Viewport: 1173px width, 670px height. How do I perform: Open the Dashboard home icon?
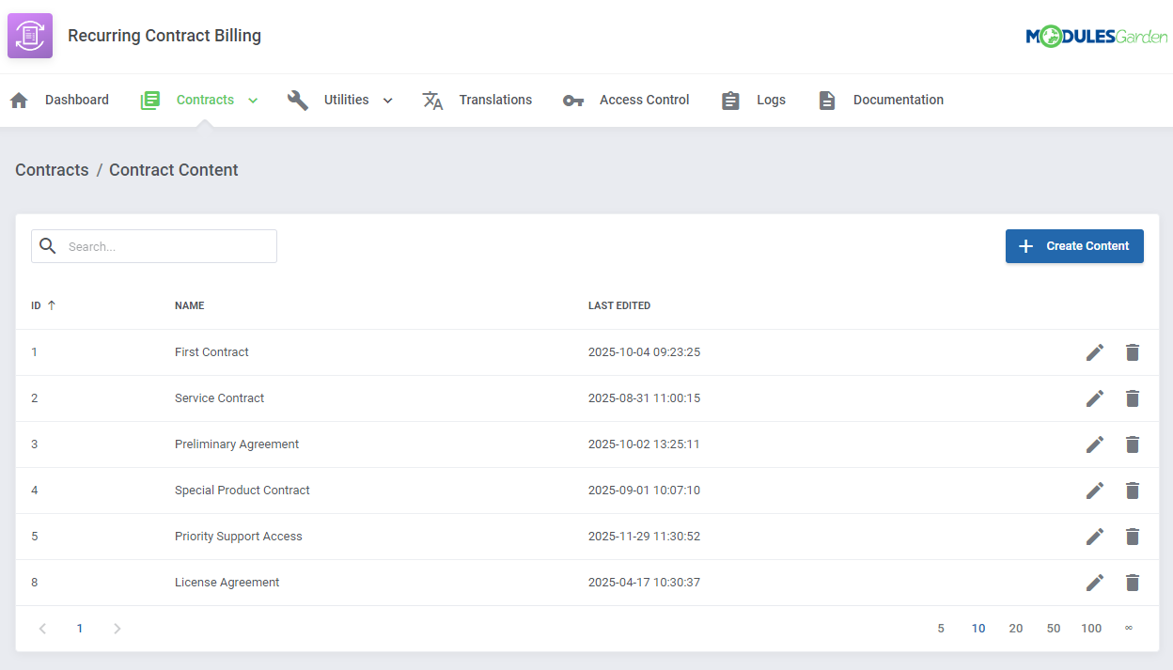(19, 100)
